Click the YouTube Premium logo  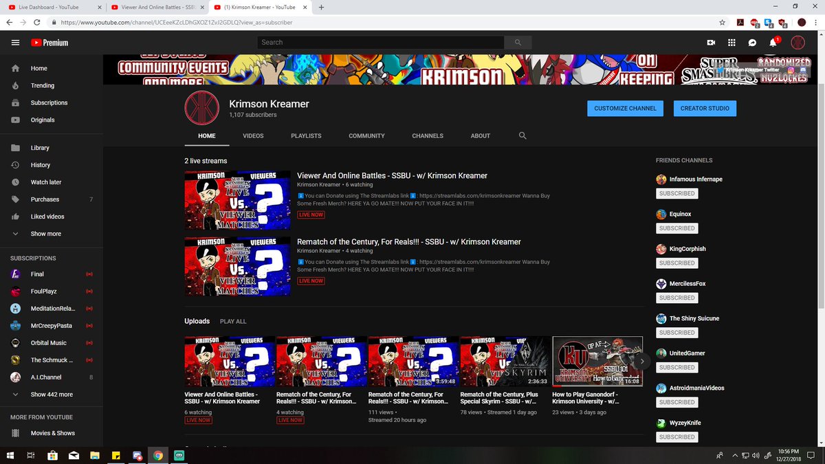point(49,43)
